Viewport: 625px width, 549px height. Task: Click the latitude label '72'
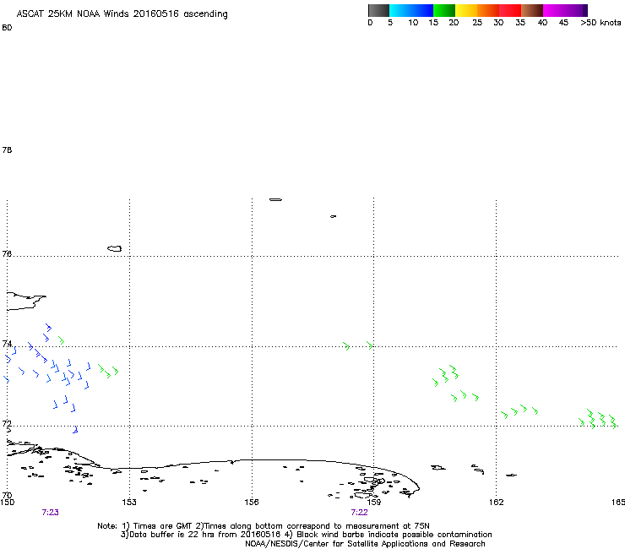[7, 423]
